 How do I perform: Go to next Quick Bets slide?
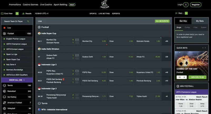click(205, 48)
